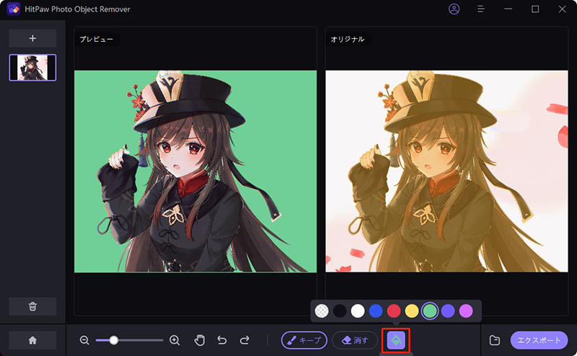
Task: Activate the 消す eraser mode
Action: 356,340
